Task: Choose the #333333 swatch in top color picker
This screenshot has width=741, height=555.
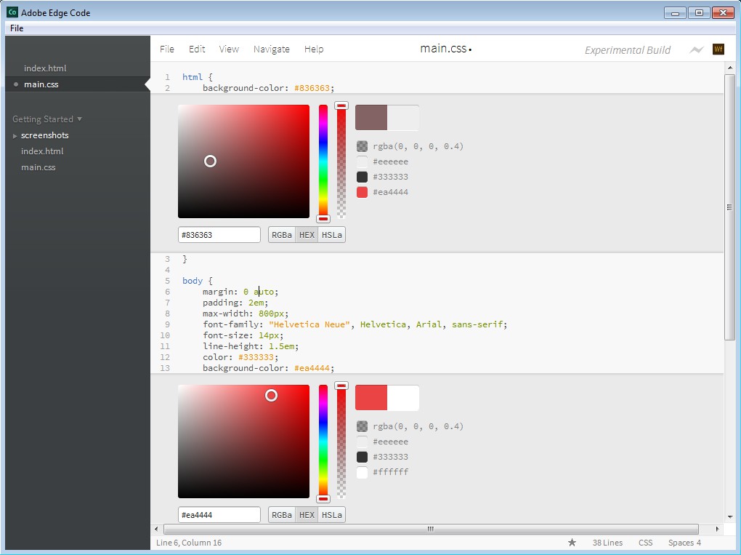Action: [x=362, y=177]
